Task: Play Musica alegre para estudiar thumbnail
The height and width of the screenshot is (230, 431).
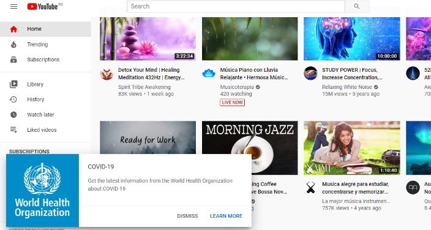Action: (x=352, y=148)
